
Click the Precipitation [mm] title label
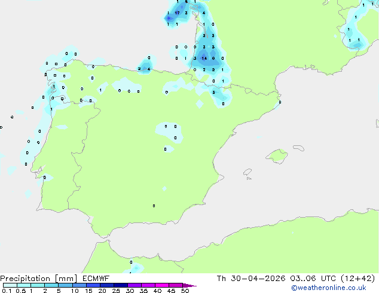tap(39, 279)
